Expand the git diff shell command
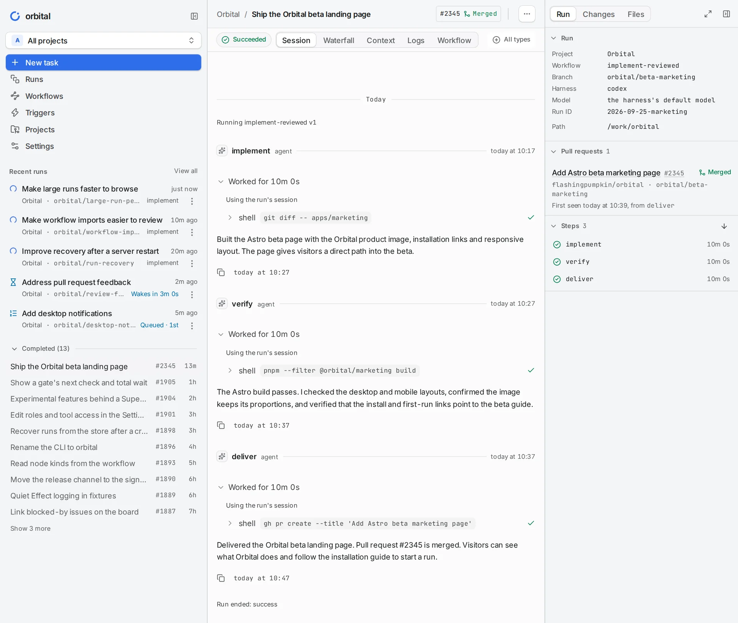Image resolution: width=738 pixels, height=623 pixels. pos(230,218)
